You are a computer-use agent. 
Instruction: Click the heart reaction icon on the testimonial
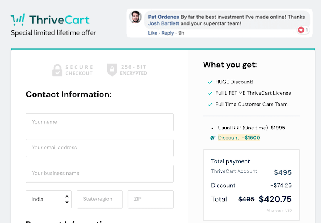pos(300,30)
